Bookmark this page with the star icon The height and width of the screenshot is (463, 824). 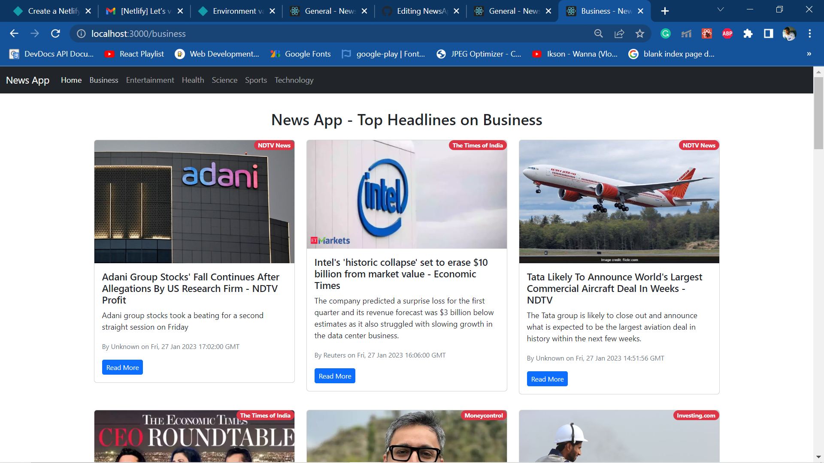click(640, 33)
